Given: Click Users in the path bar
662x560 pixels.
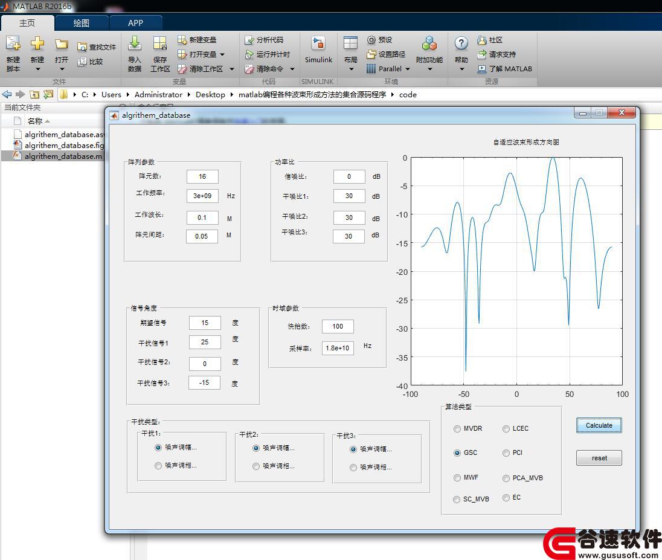Looking at the screenshot, I should tap(111, 95).
